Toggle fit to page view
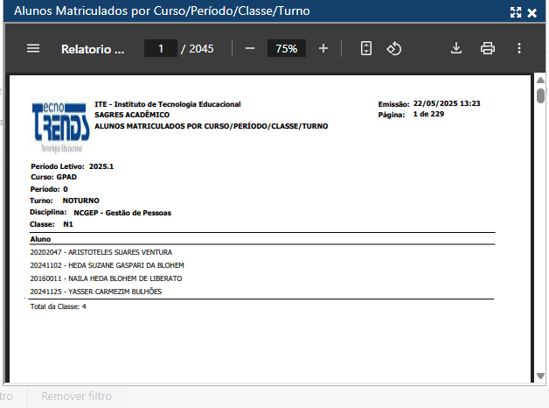The width and height of the screenshot is (549, 408). point(366,49)
